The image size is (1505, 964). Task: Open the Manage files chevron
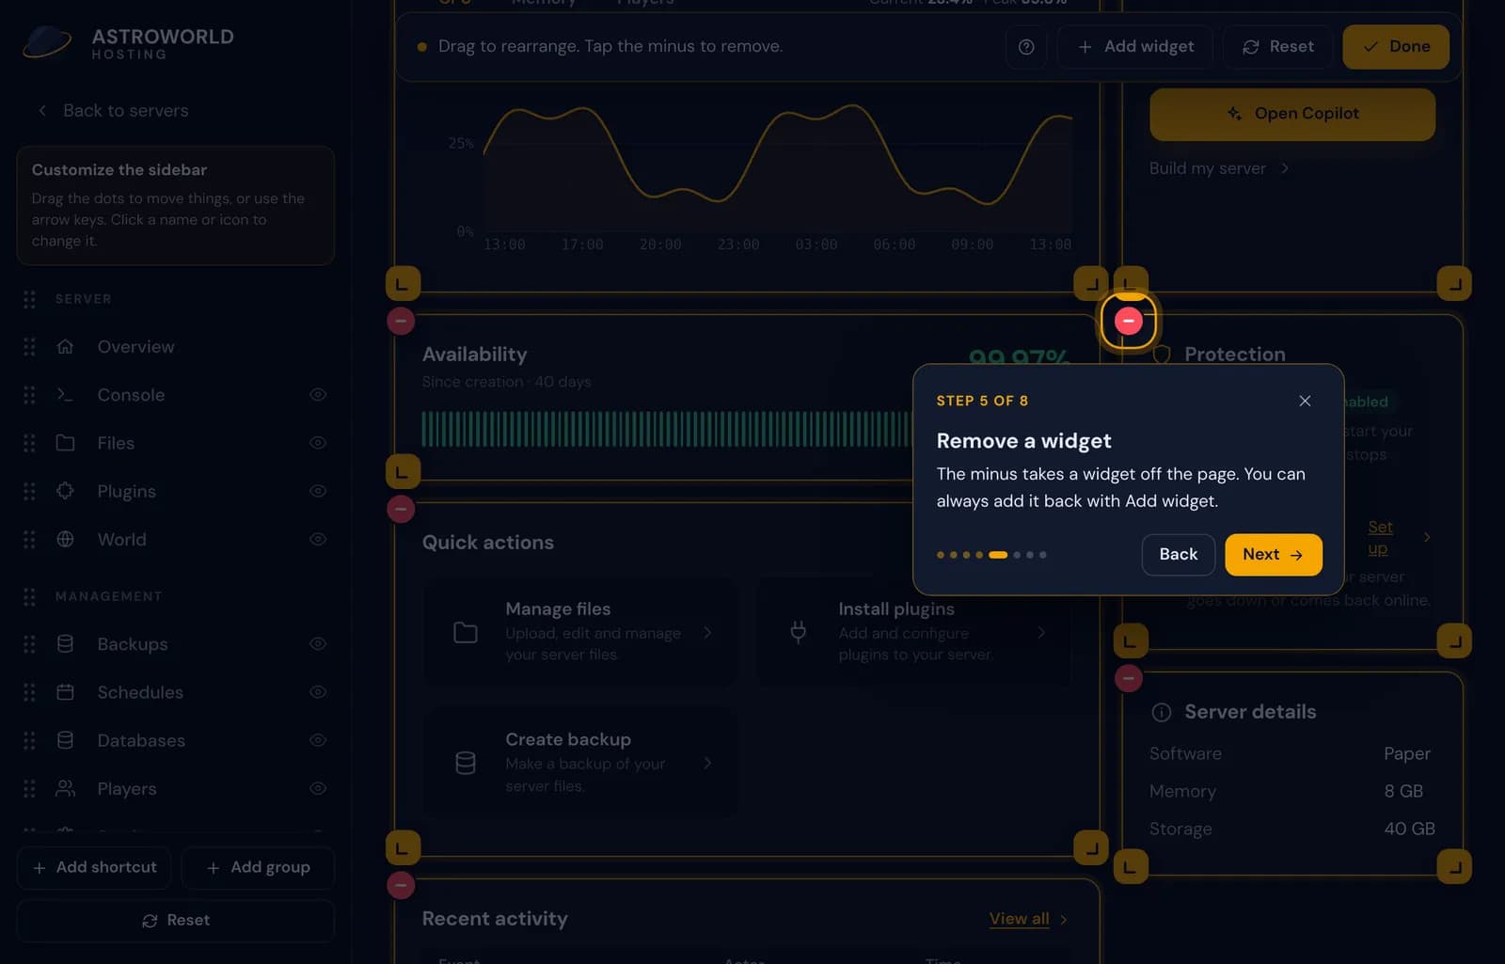pos(707,632)
